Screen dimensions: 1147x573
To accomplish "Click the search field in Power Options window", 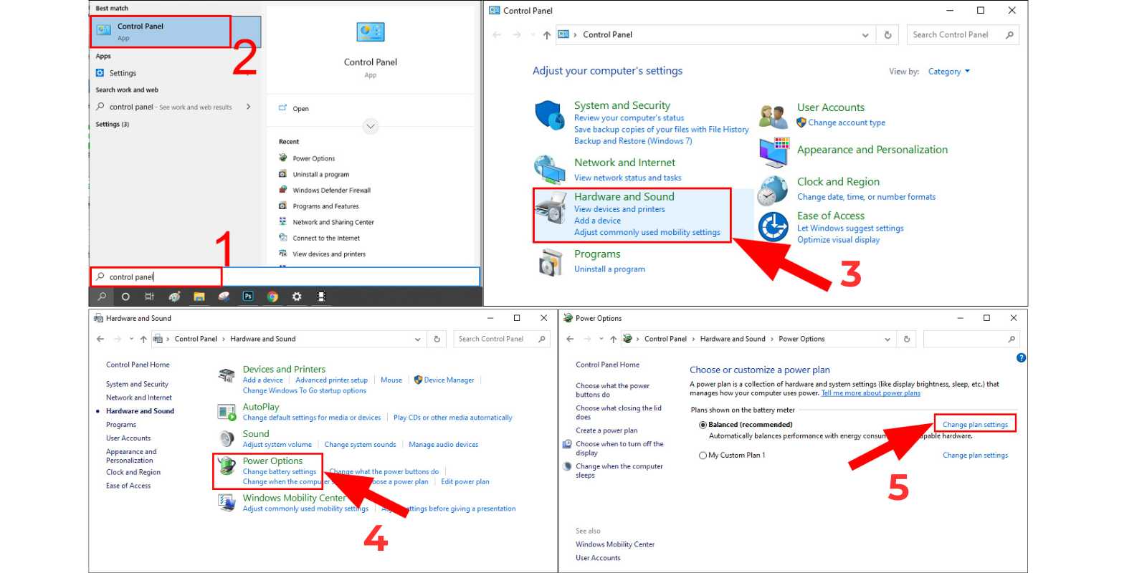I will point(971,339).
